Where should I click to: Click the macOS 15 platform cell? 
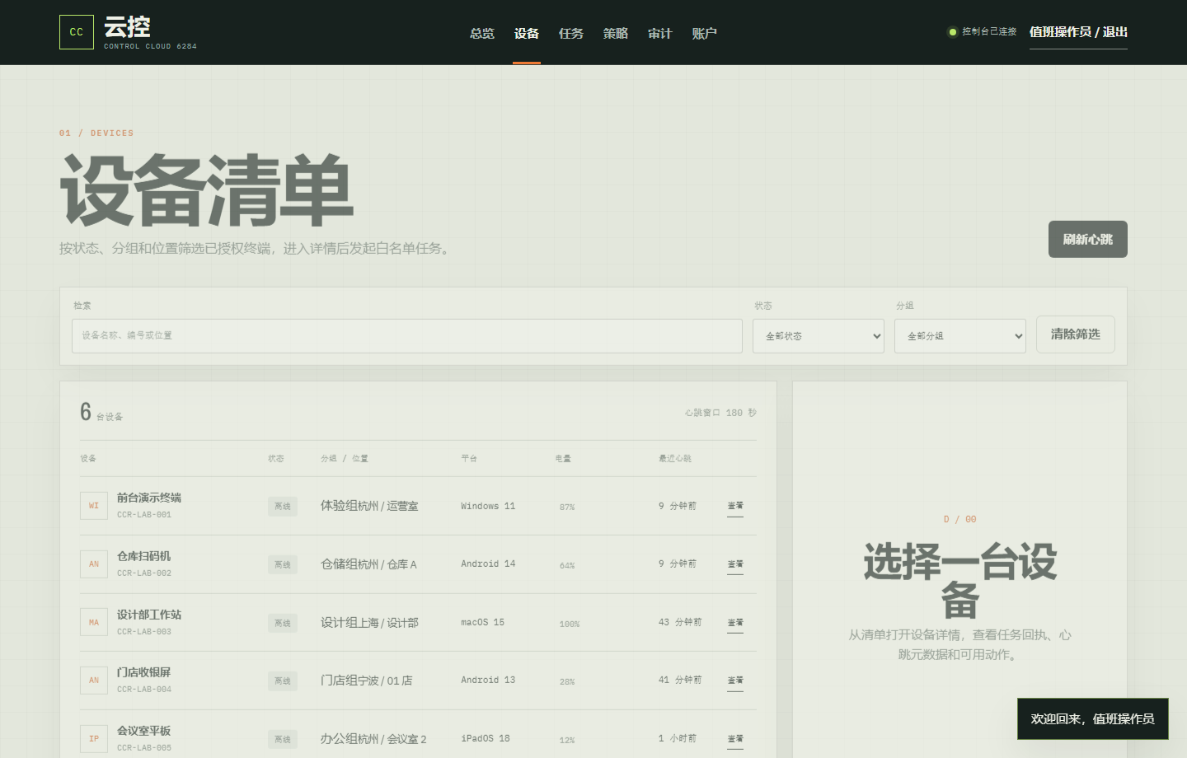click(482, 622)
